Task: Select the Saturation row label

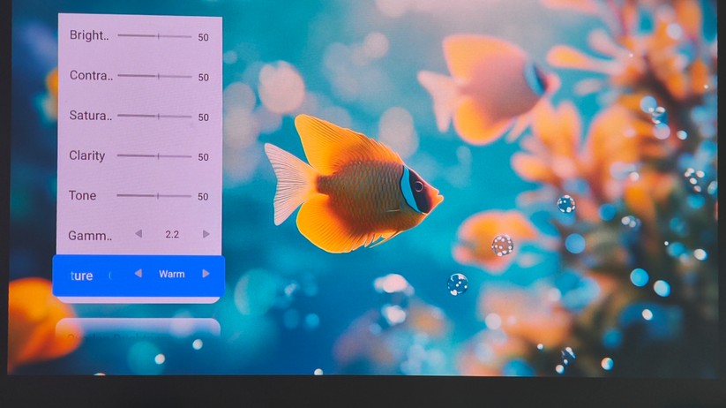Action: [x=91, y=116]
